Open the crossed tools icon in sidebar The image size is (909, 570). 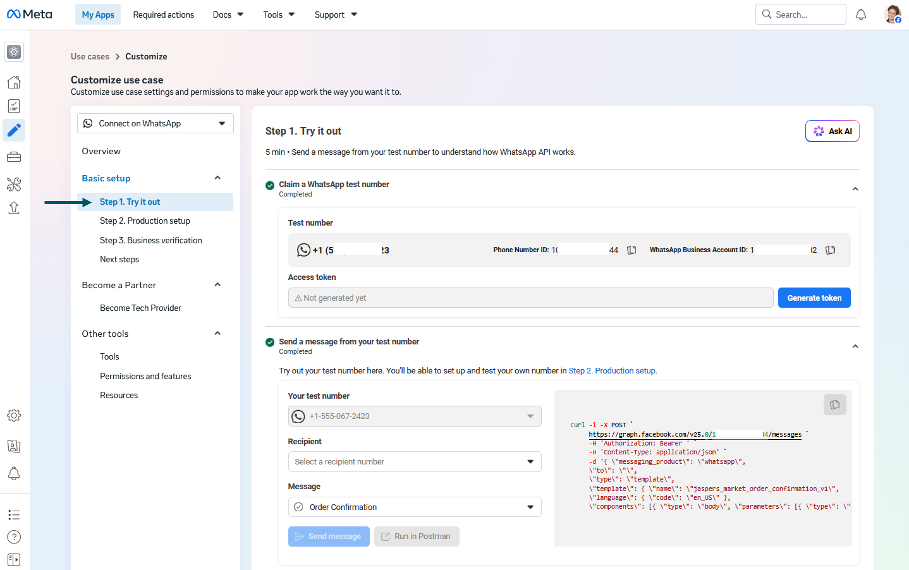[x=14, y=184]
